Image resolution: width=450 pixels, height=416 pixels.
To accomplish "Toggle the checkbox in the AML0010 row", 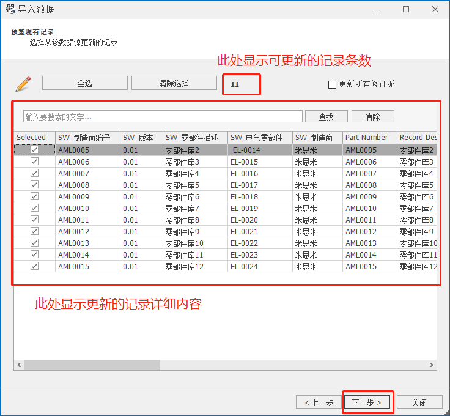I will click(x=35, y=208).
